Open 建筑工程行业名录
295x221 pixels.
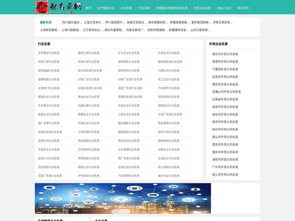(88, 53)
